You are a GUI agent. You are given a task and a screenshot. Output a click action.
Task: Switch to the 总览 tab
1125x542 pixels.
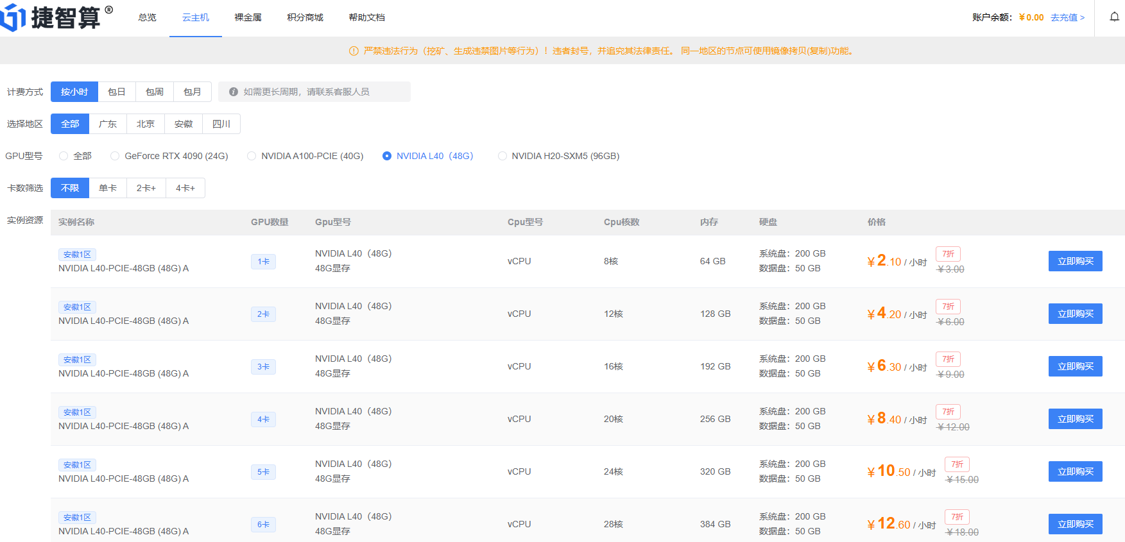tap(147, 17)
